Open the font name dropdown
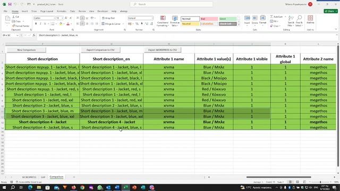 54,18
